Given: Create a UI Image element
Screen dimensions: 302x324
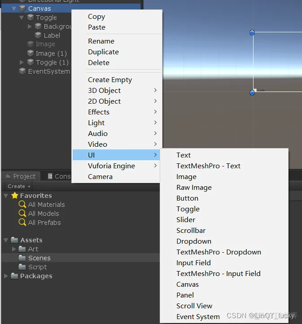Looking at the screenshot, I should pyautogui.click(x=224, y=177).
